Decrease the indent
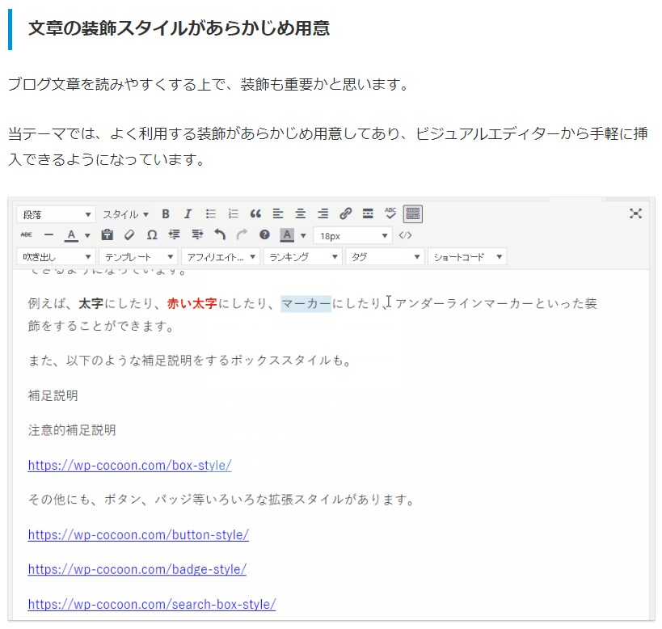This screenshot has height=629, width=662. (175, 234)
